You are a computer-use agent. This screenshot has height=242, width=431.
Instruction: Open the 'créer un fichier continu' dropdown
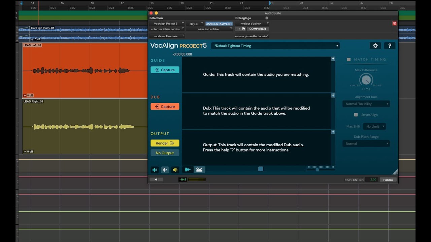point(167,29)
